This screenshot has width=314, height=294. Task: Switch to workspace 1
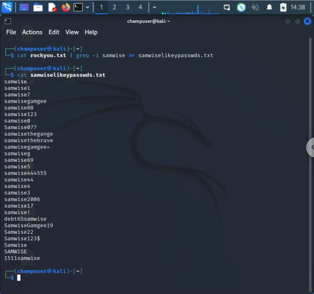[x=101, y=8]
